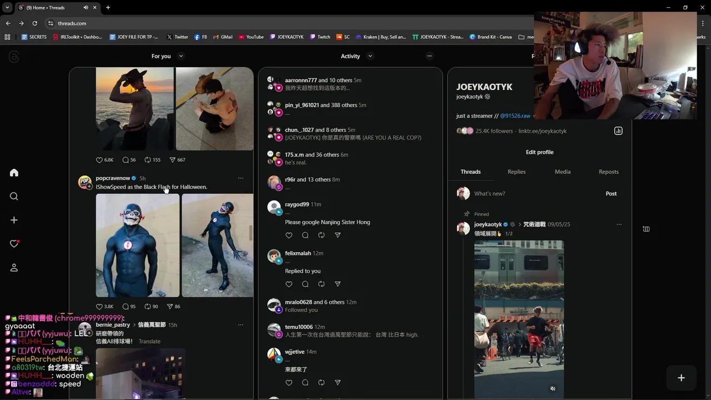This screenshot has width=711, height=400.
Task: Create new thread with sidebar plus icon
Action: tap(14, 220)
